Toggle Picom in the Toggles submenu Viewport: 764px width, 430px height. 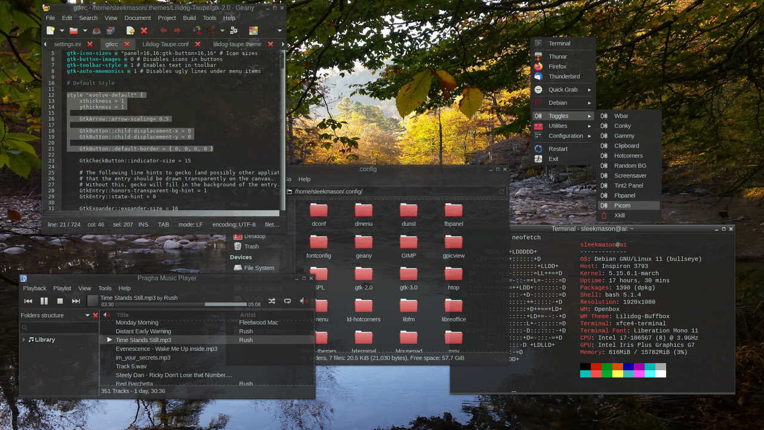pos(629,205)
